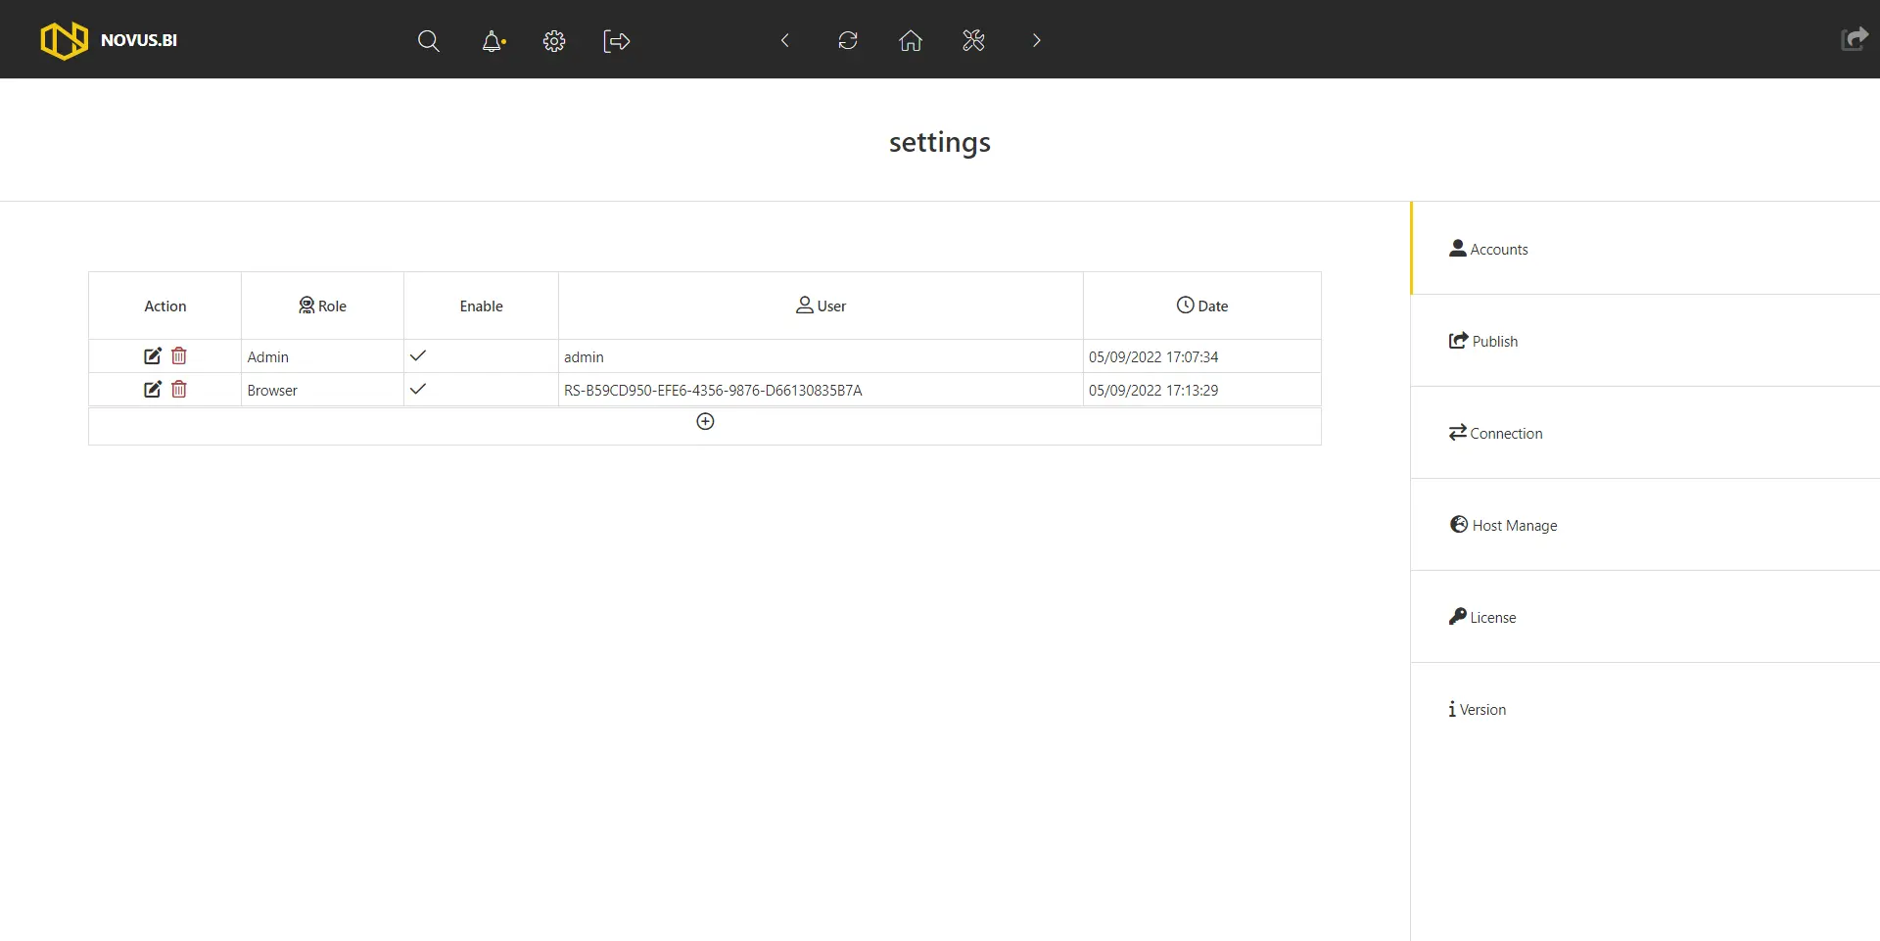Switch to the Publish settings tab
This screenshot has width=1880, height=941.
(x=1484, y=341)
